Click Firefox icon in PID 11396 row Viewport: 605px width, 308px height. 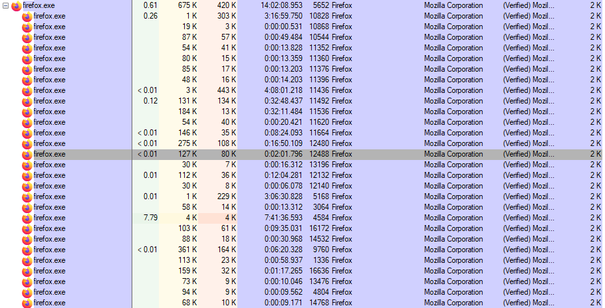pos(27,80)
